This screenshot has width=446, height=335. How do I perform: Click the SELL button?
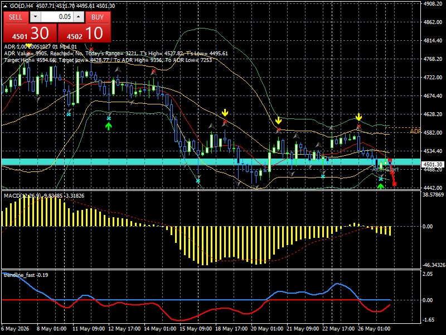(x=16, y=17)
